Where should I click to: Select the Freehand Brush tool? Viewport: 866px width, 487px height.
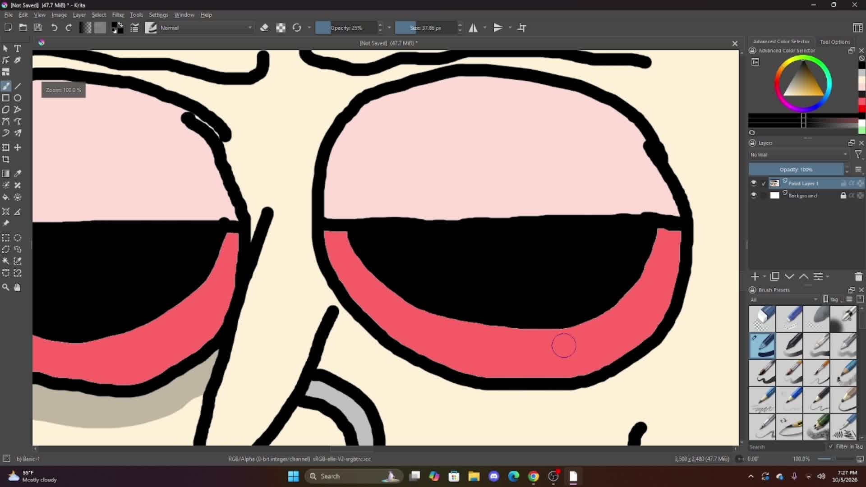[6, 86]
